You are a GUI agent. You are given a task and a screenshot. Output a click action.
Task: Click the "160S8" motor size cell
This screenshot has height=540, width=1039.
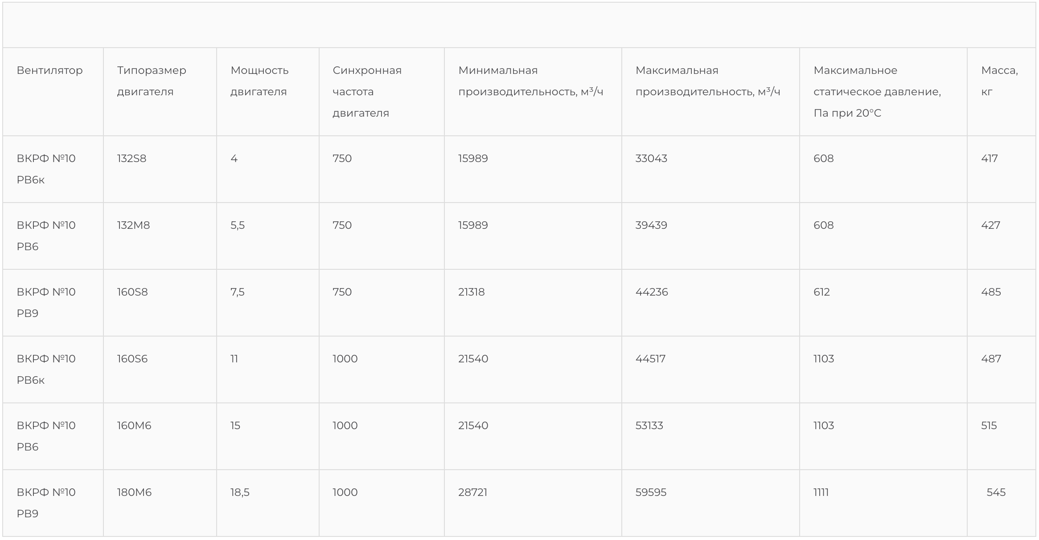[x=132, y=292]
